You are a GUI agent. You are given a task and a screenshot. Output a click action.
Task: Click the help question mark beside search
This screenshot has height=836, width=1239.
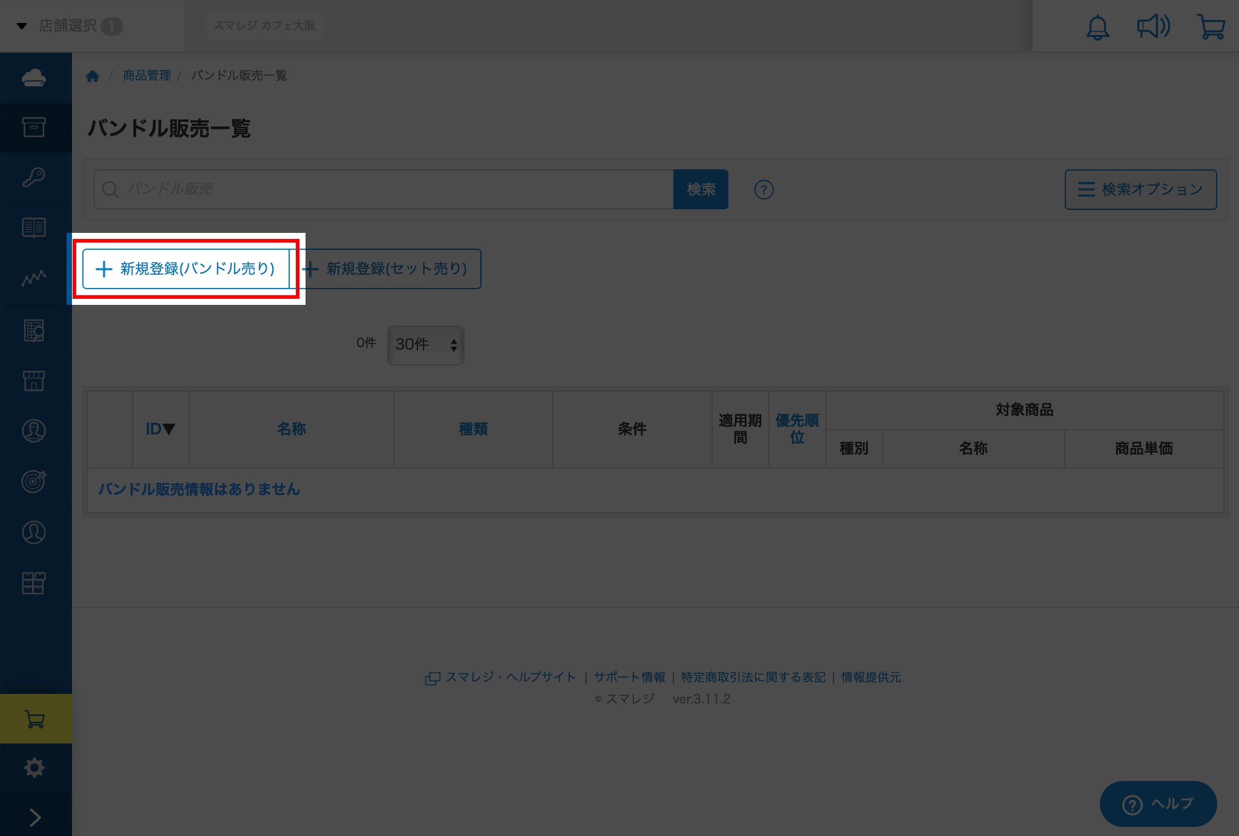click(x=763, y=190)
